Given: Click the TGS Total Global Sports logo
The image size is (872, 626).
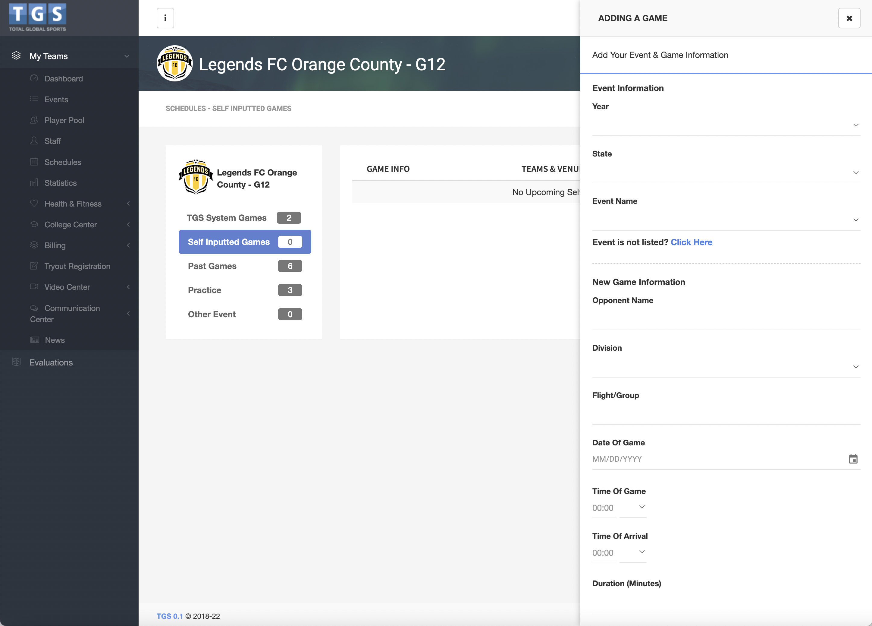Looking at the screenshot, I should click(x=37, y=17).
